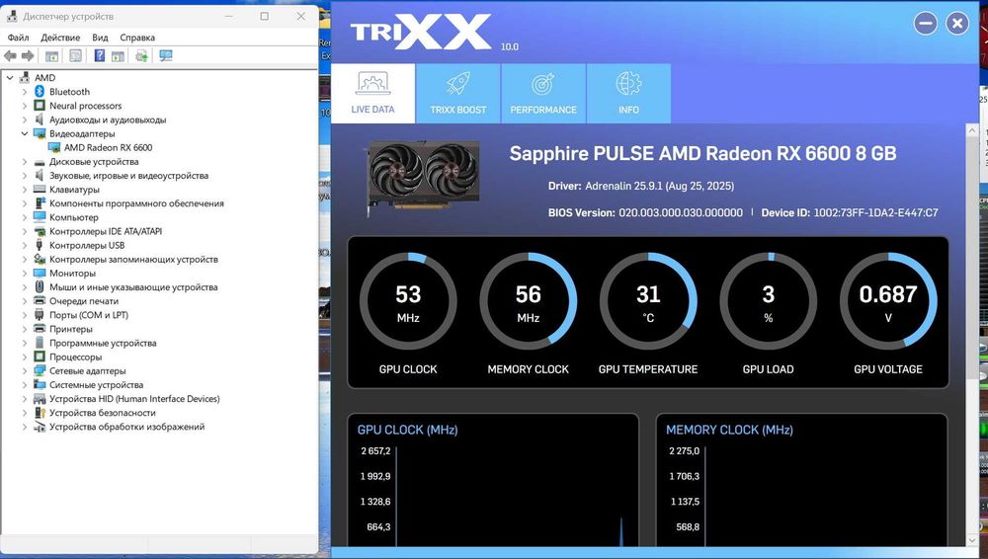Click the show/hide console tree toolbar icon
Viewport: 988px width, 559px height.
51,56
